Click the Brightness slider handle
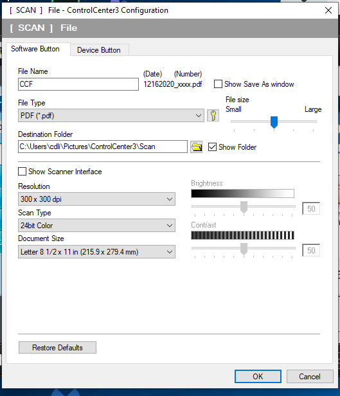Image resolution: width=340 pixels, height=396 pixels. pyautogui.click(x=244, y=207)
